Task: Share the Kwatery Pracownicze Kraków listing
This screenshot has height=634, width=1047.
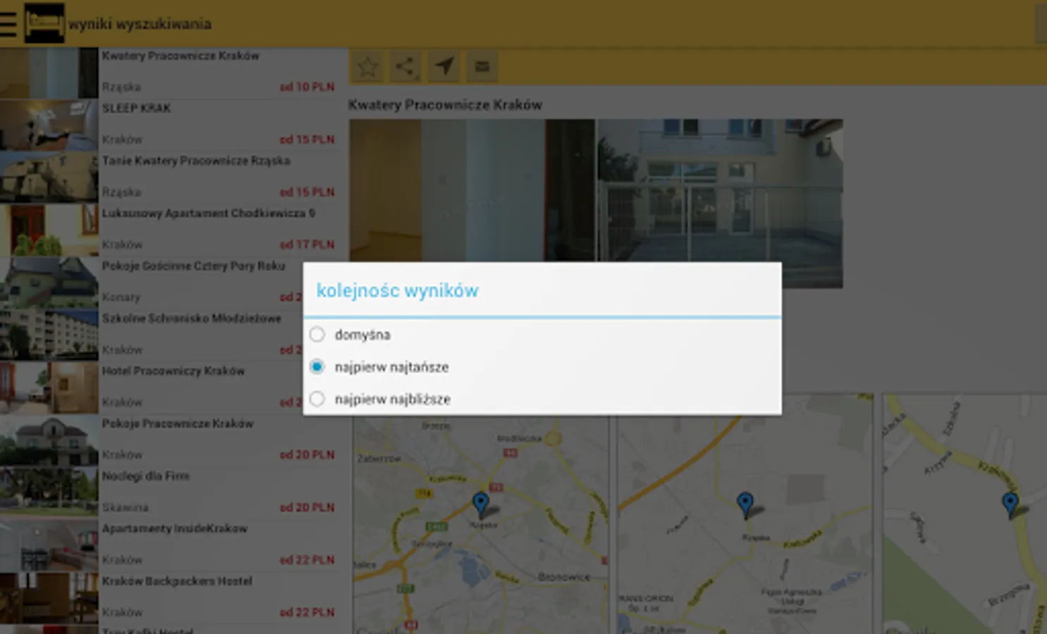Action: [x=405, y=67]
